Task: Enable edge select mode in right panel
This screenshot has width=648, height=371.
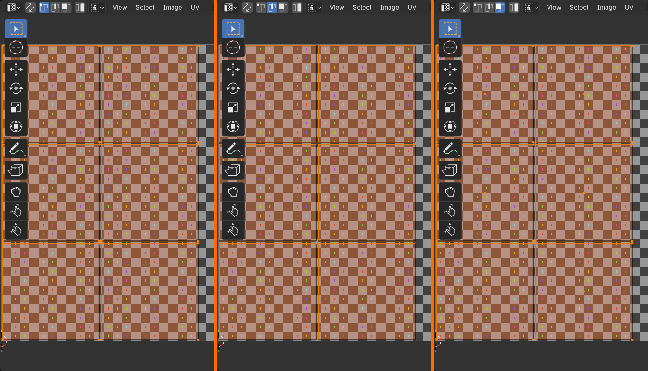Action: pyautogui.click(x=489, y=7)
